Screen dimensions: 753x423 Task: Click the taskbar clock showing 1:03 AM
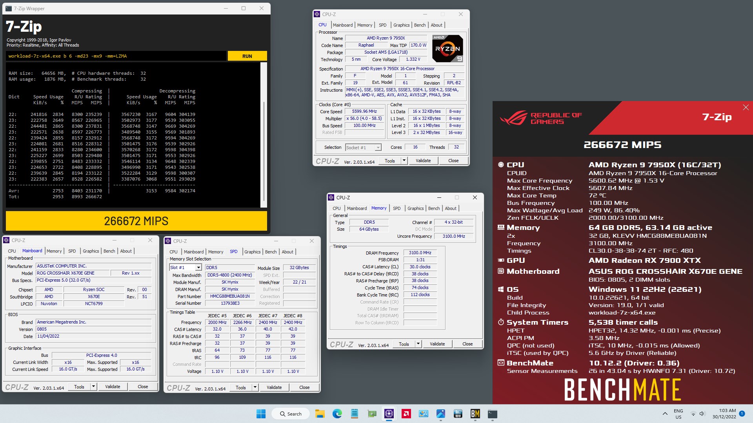724,414
